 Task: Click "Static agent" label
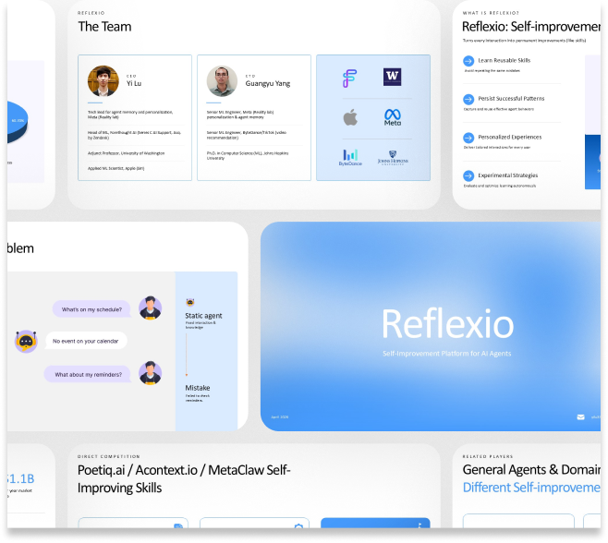(x=203, y=316)
